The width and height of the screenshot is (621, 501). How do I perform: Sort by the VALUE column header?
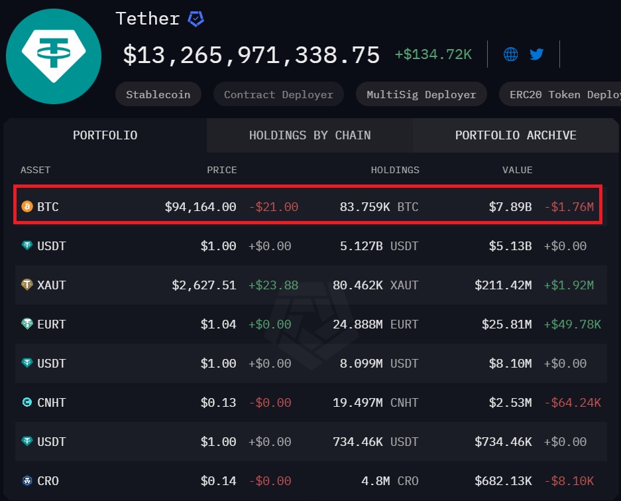[517, 170]
